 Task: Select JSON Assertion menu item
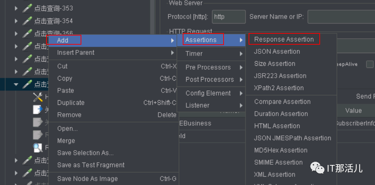(277, 52)
